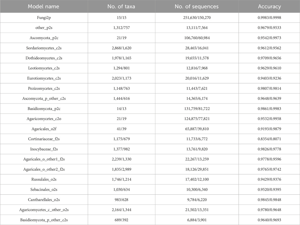Click the 'No. of sequences' column header
This screenshot has height=225, width=300.
point(197,7)
